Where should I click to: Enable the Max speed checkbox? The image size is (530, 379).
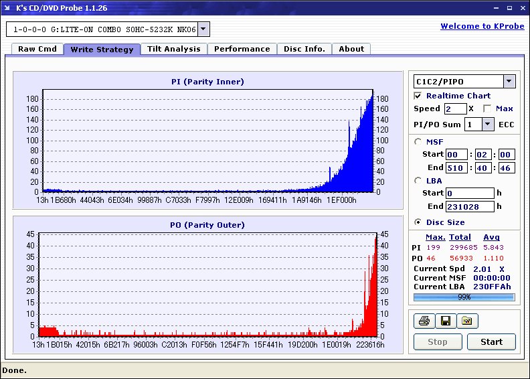(487, 108)
